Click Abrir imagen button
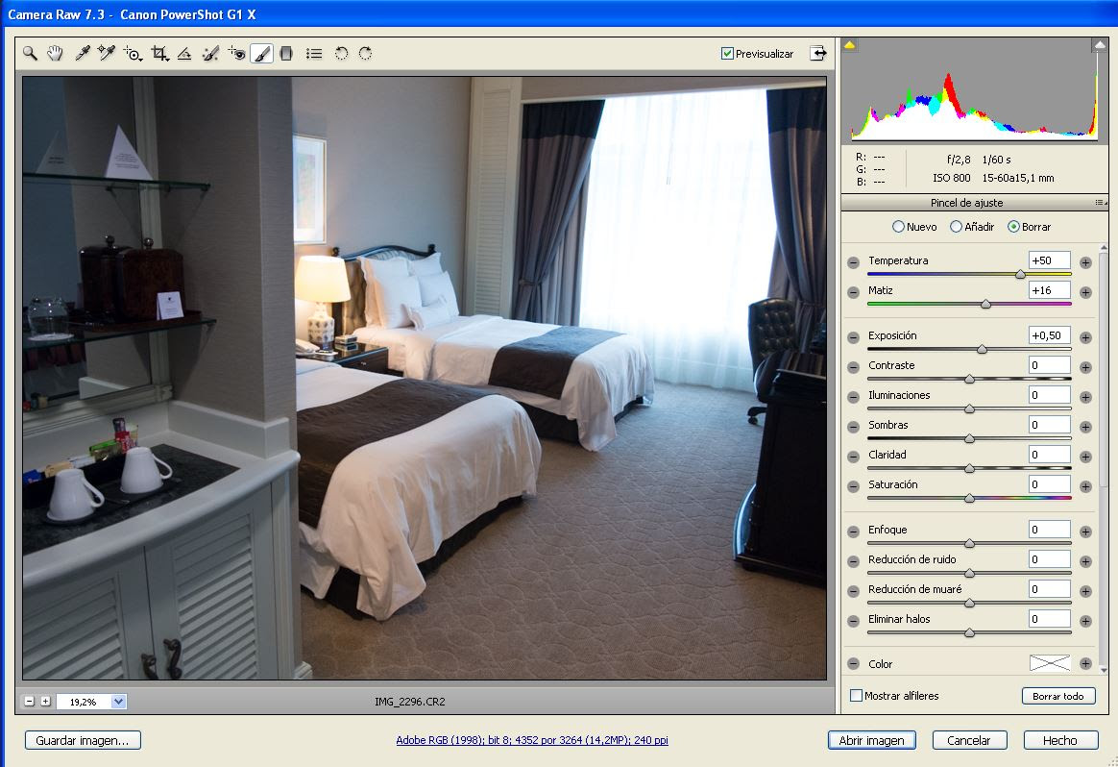The height and width of the screenshot is (767, 1118). [871, 741]
